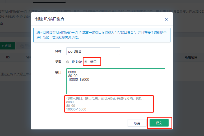
Task: Click the ID column header
Action: pyautogui.click(x=8, y=57)
